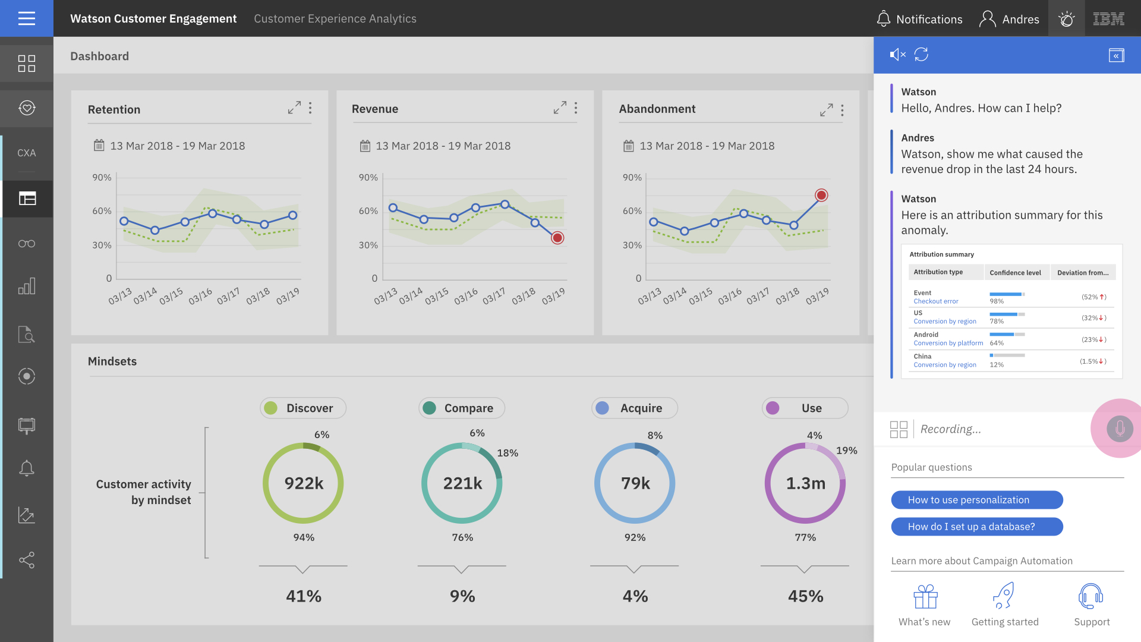The width and height of the screenshot is (1141, 642).
Task: Open the presentation board sidebar icon
Action: [27, 425]
